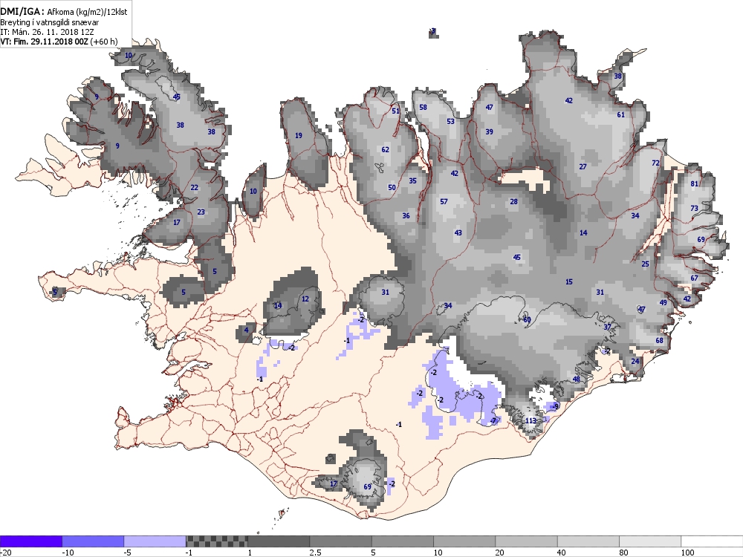Click the '40' legend scale label
Viewport: 743px width, 557px height.
562,553
